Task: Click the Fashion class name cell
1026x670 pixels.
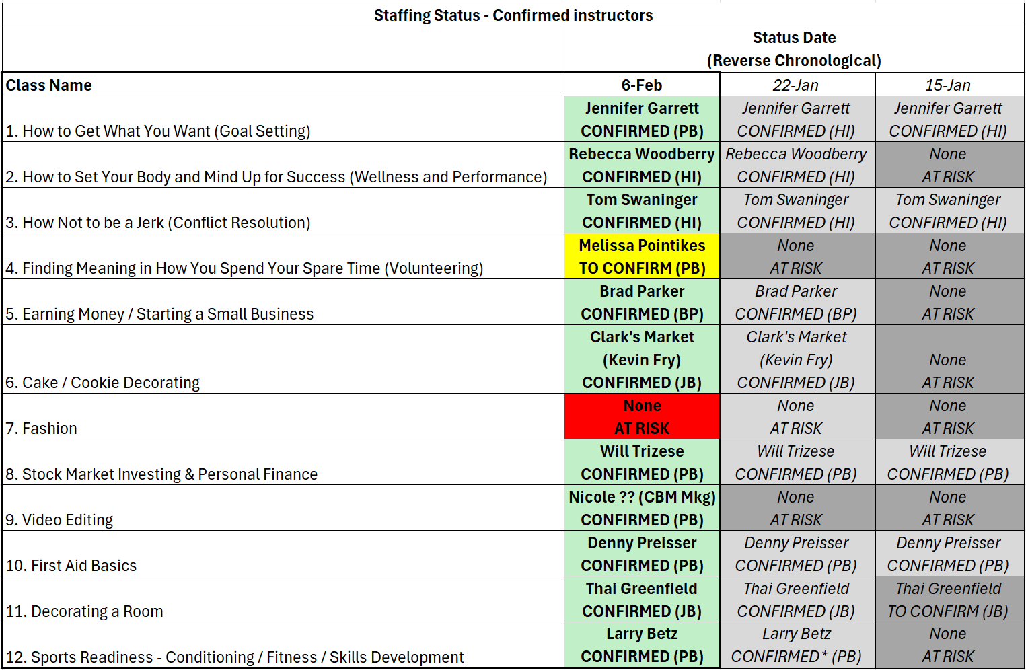Action: click(x=283, y=417)
